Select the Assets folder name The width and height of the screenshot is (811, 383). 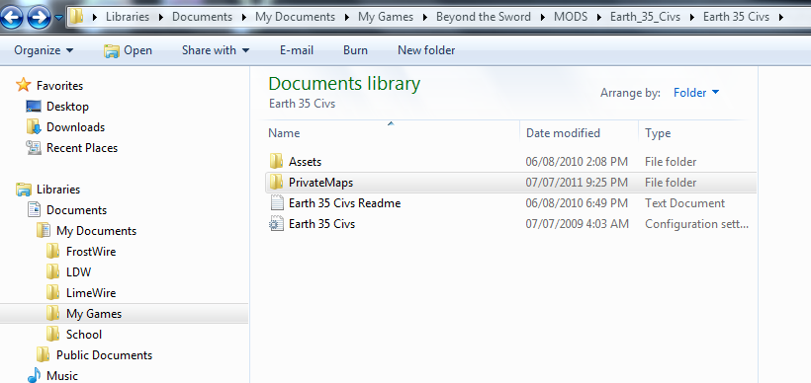(306, 162)
